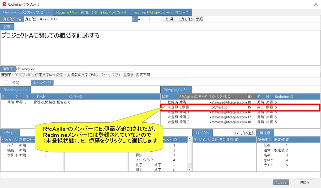This screenshot has width=321, height=188.
Task: Select the 未登録 片寄(3) row
Action: point(240,122)
